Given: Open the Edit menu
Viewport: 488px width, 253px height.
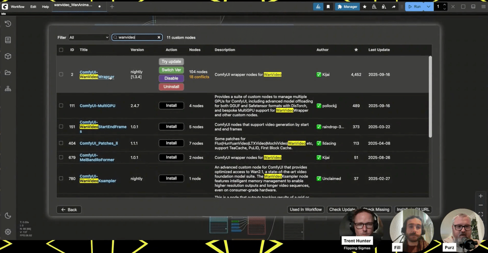Looking at the screenshot, I should [x=33, y=7].
